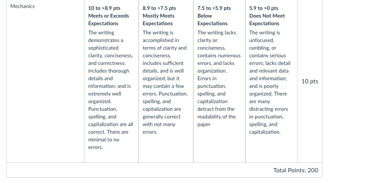Click the 10 pts criterion value
379x183 pixels.
(310, 81)
